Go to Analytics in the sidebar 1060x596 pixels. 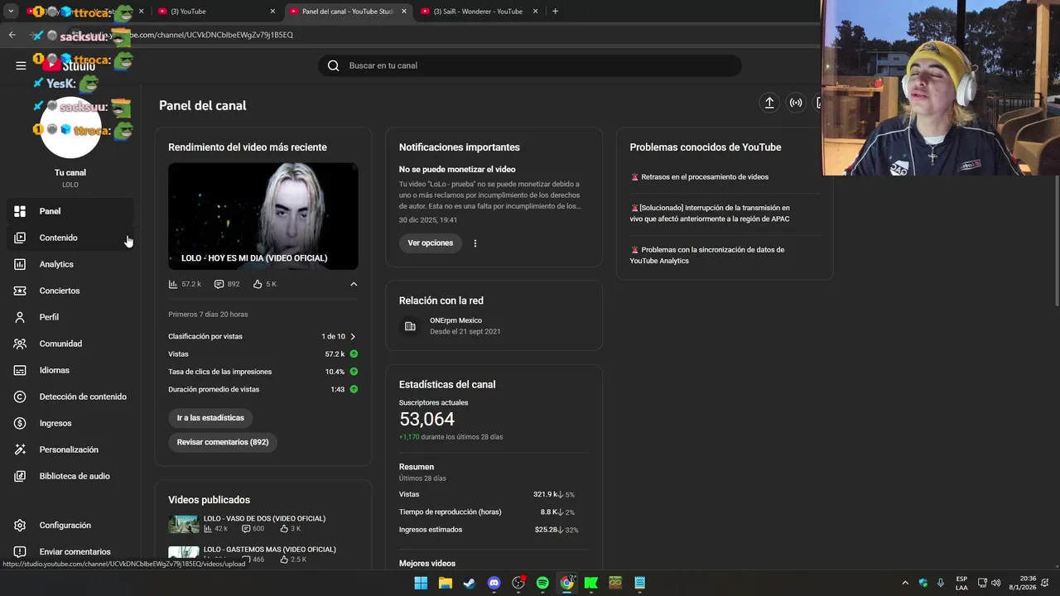point(70,264)
